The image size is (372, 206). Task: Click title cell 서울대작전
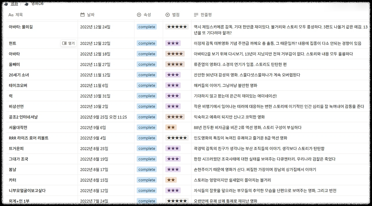(18, 128)
